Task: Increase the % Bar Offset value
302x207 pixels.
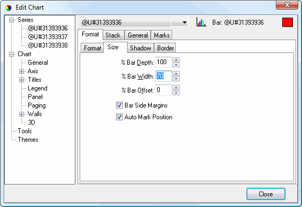Action: [176, 88]
